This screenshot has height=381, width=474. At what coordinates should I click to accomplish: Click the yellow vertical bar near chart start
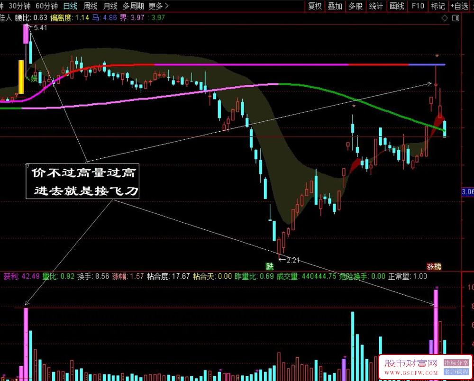[x=21, y=77]
